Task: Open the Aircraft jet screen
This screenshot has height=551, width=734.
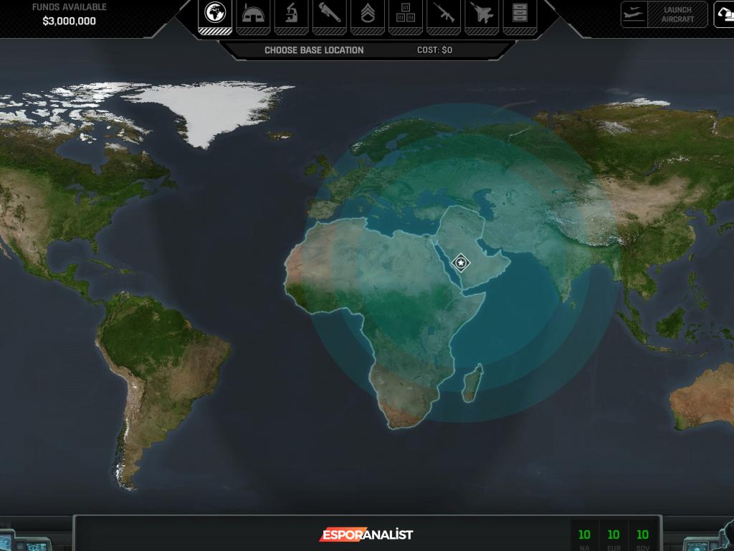Action: tap(481, 14)
